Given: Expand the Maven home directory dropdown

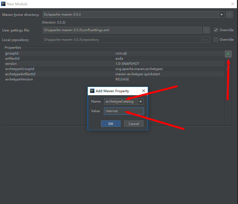Looking at the screenshot, I should tap(221, 14).
